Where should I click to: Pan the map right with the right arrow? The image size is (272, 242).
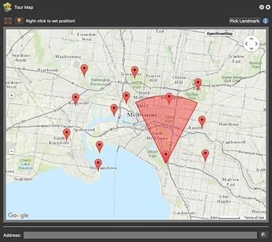click(256, 44)
